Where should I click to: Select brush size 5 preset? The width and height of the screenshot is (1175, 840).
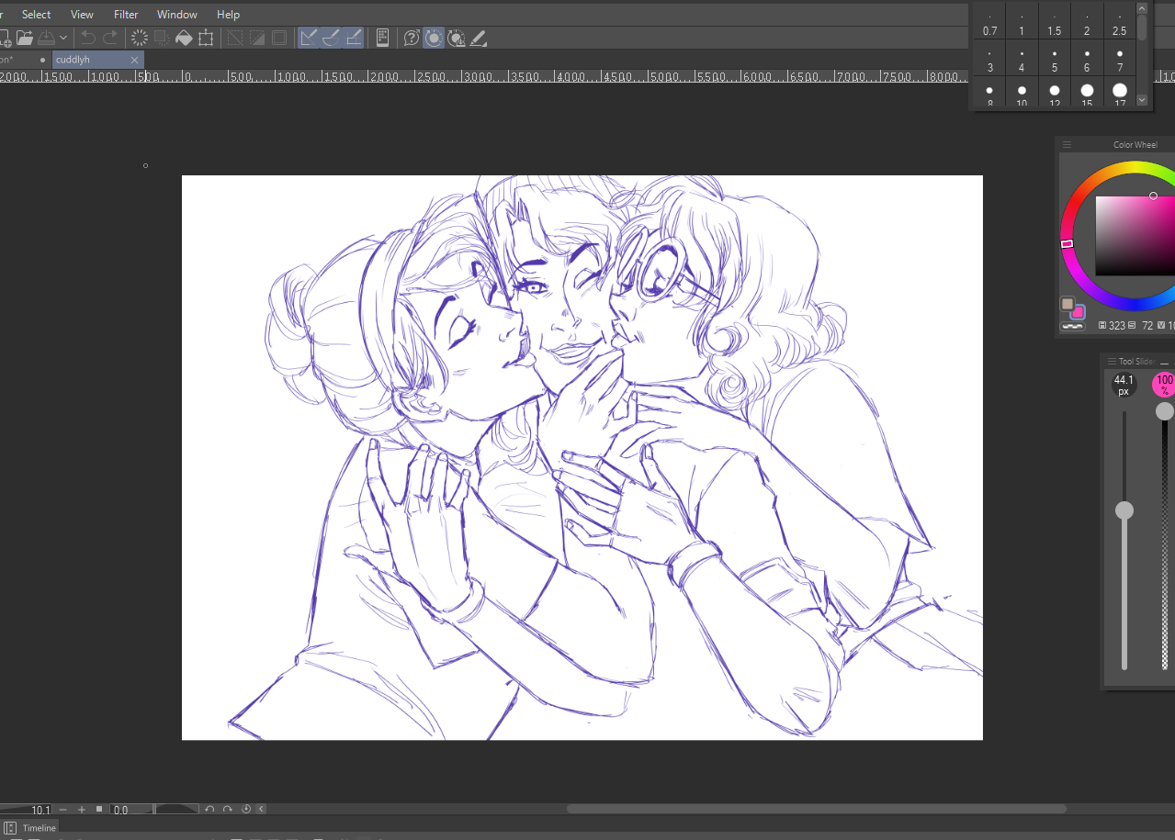1055,61
